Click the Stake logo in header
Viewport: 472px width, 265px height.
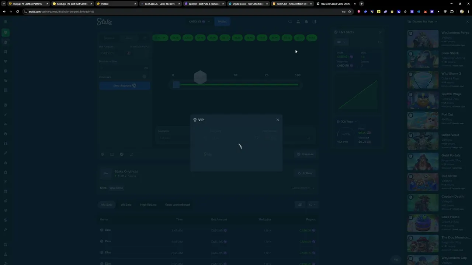pos(104,22)
